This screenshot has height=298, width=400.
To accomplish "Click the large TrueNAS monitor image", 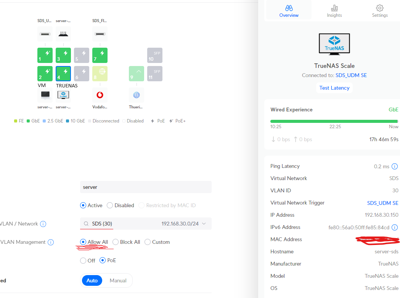I will point(334,44).
